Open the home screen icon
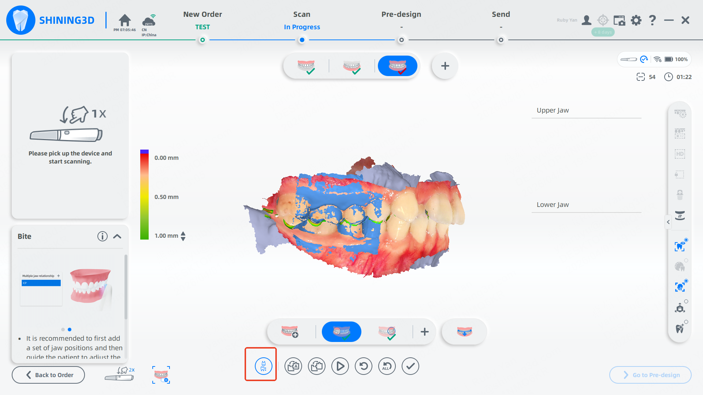This screenshot has width=703, height=395. (x=124, y=20)
